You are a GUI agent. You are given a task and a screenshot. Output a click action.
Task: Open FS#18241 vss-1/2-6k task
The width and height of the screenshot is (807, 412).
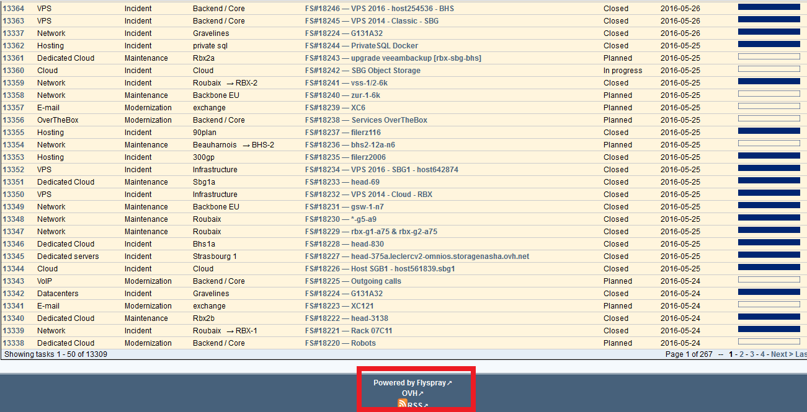(x=346, y=83)
